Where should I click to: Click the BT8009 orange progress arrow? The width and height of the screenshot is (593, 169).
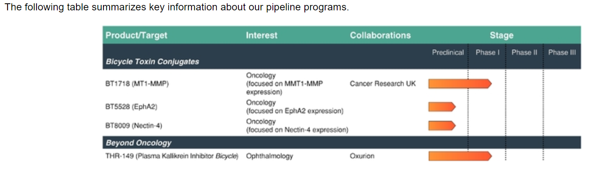pos(442,126)
